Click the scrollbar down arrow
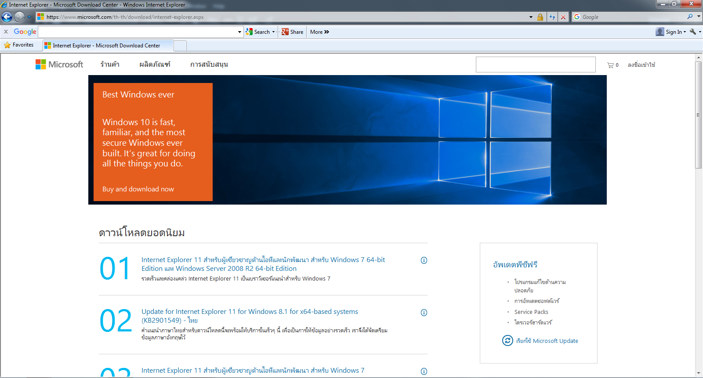703x378 pixels. click(699, 373)
